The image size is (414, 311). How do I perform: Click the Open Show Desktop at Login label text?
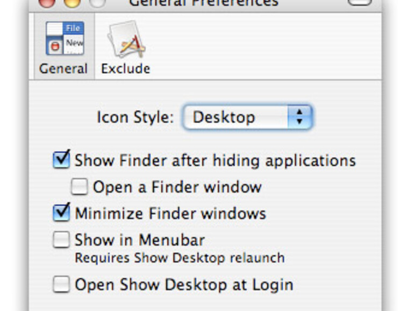click(x=184, y=285)
